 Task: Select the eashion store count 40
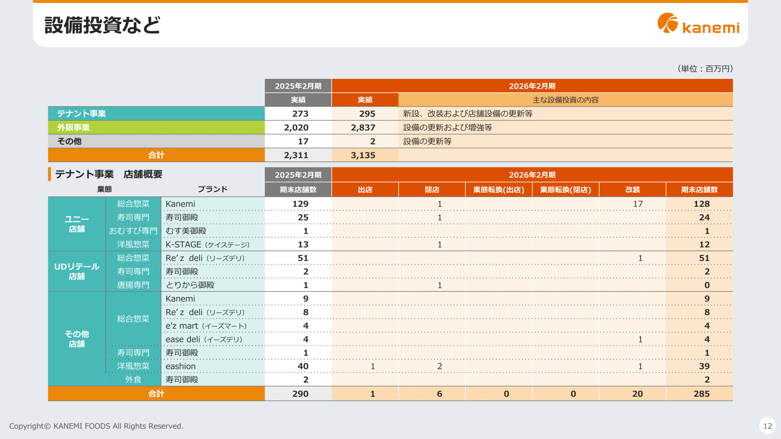303,366
